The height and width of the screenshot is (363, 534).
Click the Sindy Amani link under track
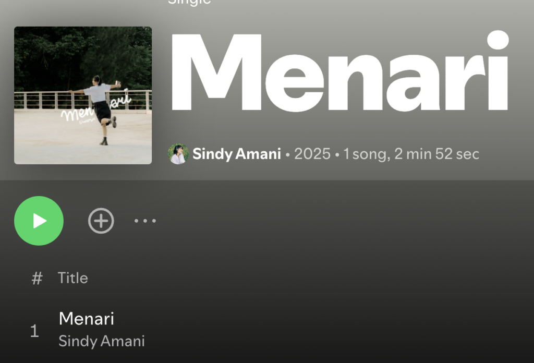(x=102, y=341)
